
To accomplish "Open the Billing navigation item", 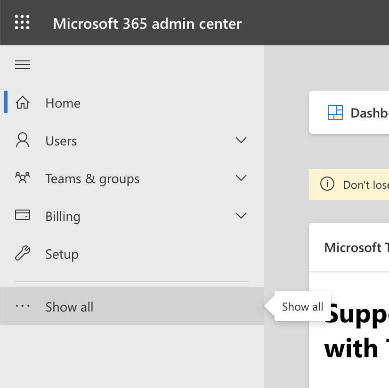I will coord(132,215).
